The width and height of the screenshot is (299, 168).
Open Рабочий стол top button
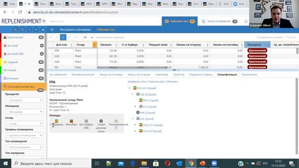pos(179,21)
